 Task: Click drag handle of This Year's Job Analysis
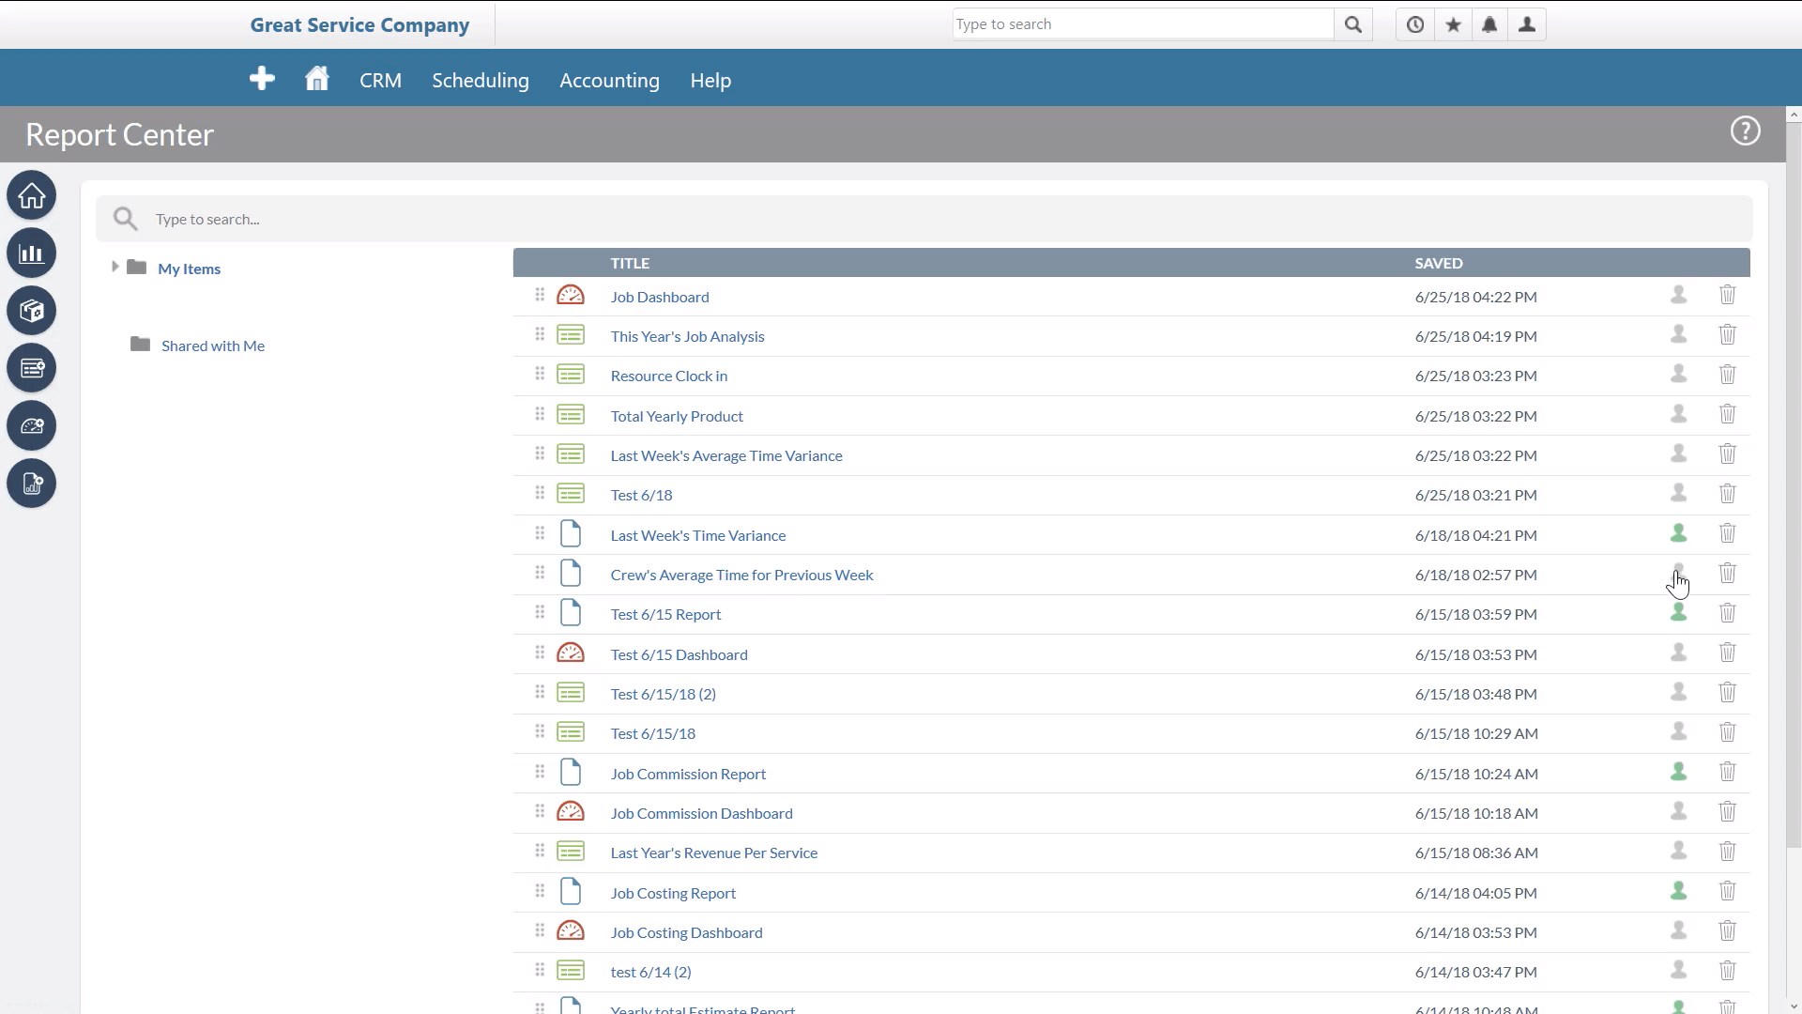tap(540, 334)
